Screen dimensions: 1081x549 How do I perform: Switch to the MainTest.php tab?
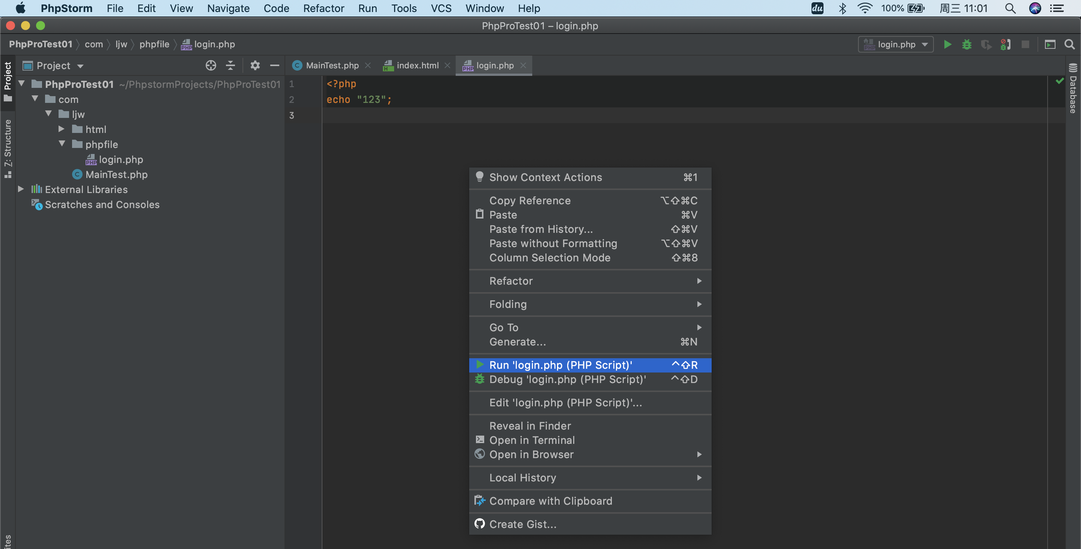331,65
